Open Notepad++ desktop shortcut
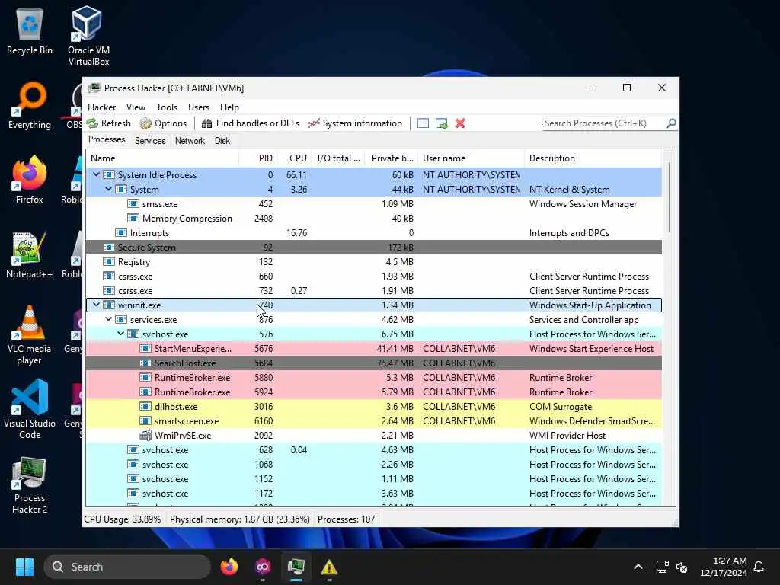Image resolution: width=780 pixels, height=585 pixels. pyautogui.click(x=30, y=254)
